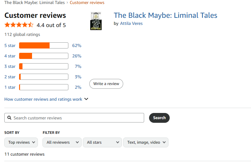Click the 4 star rating bar
The image size is (251, 163).
(44, 56)
